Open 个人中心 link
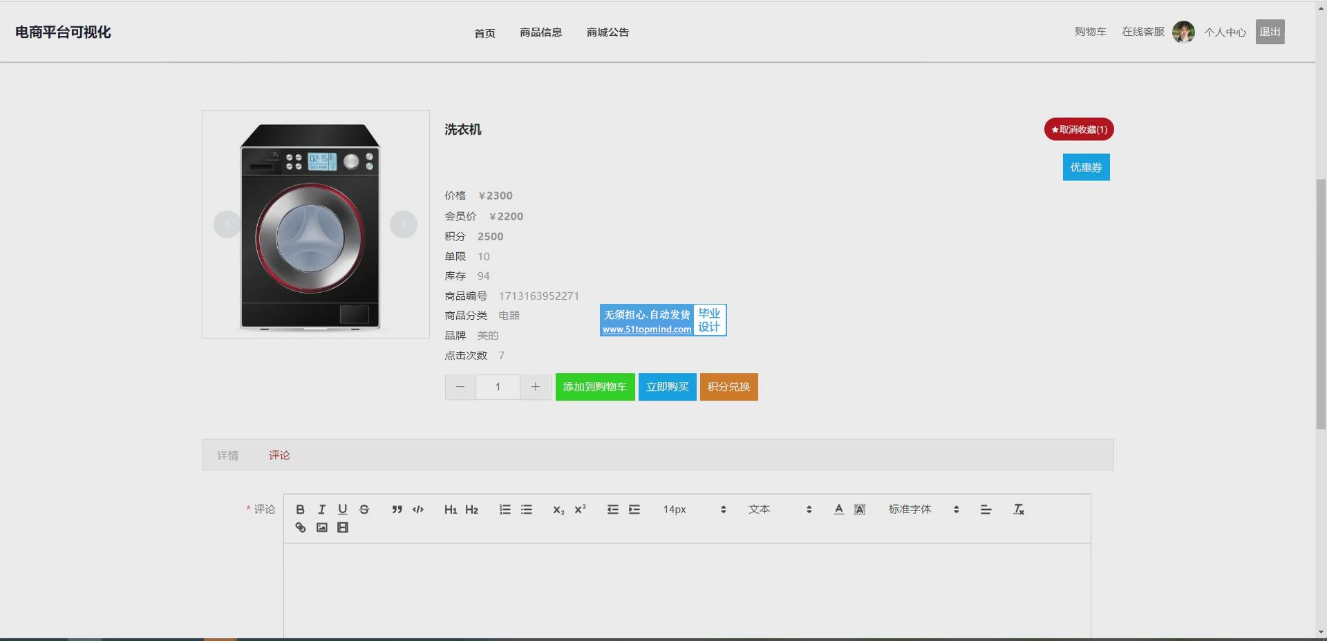The width and height of the screenshot is (1327, 641). (1225, 32)
